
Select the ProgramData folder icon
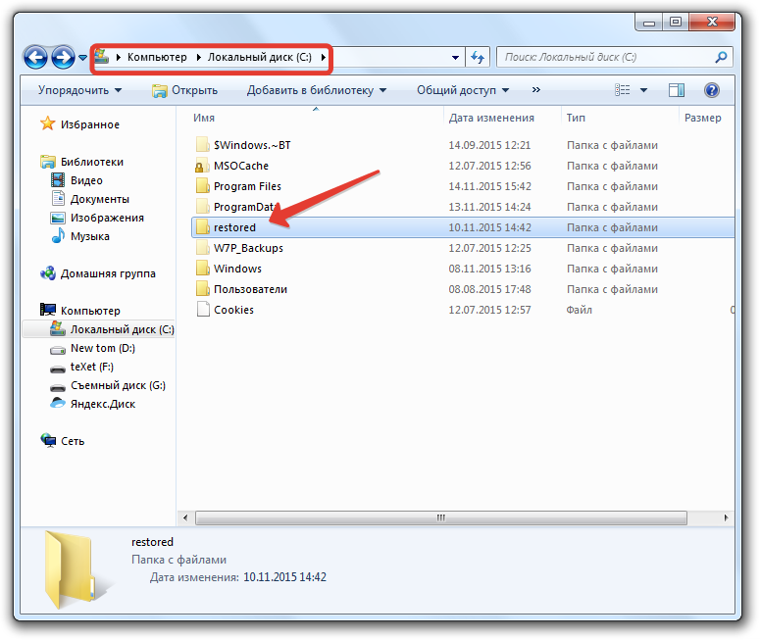pyautogui.click(x=202, y=207)
